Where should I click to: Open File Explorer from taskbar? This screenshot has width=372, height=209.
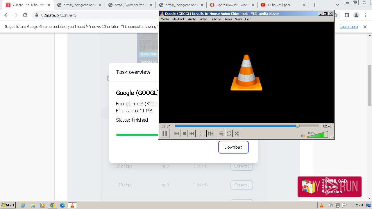point(33,205)
